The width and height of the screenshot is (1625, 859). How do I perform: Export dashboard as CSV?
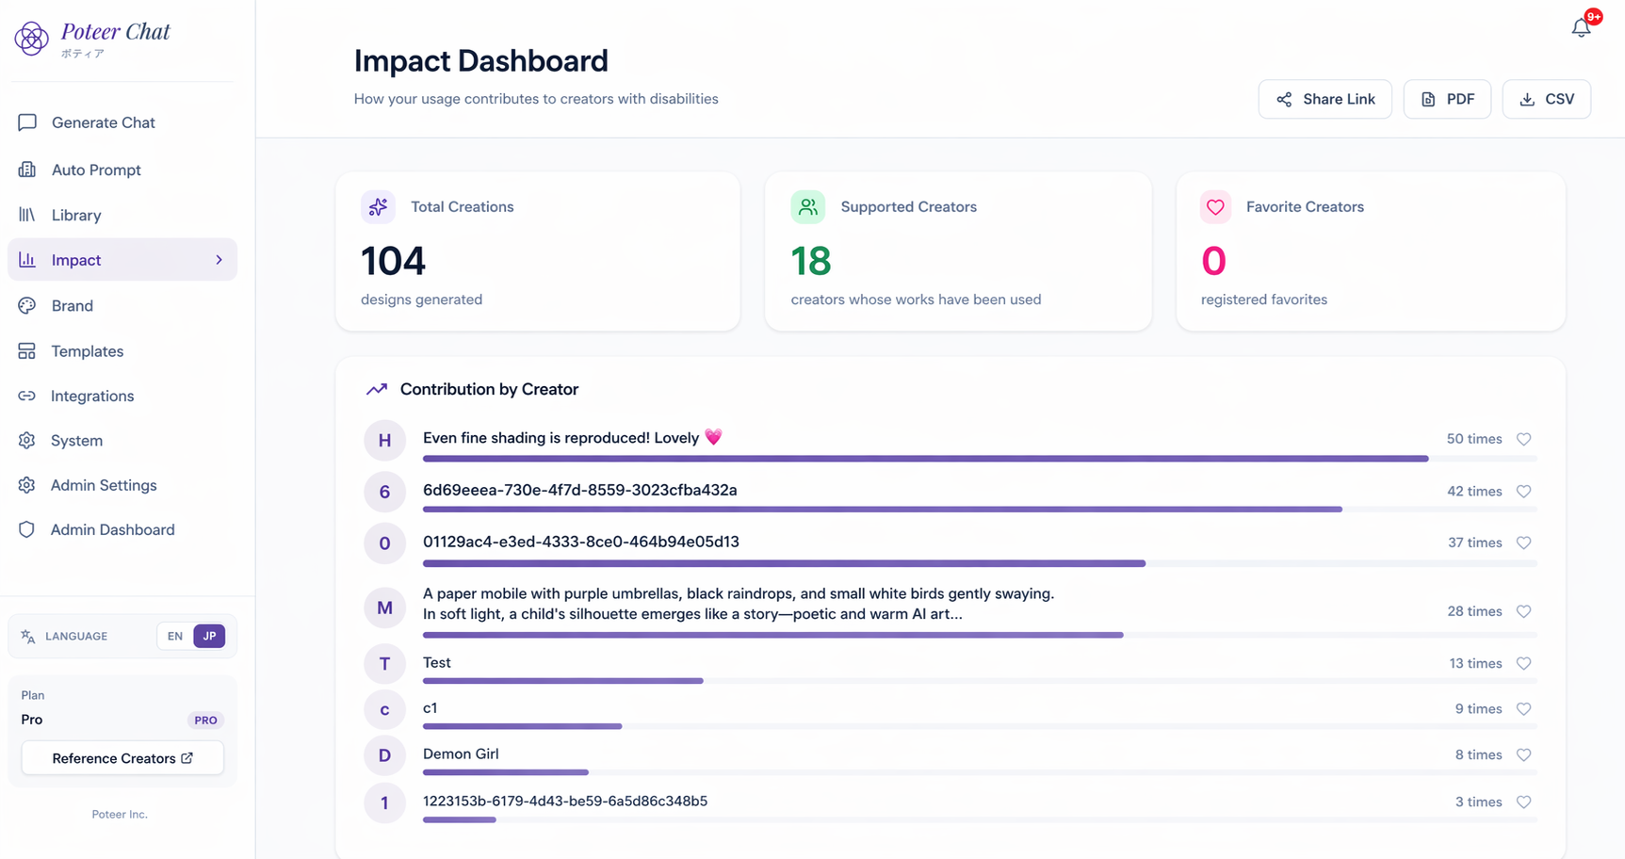point(1546,99)
